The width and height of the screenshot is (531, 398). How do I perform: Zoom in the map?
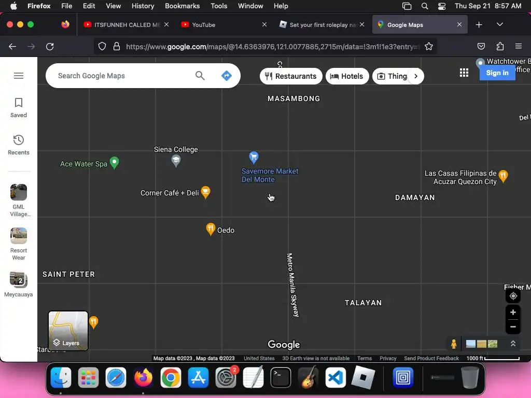513,312
